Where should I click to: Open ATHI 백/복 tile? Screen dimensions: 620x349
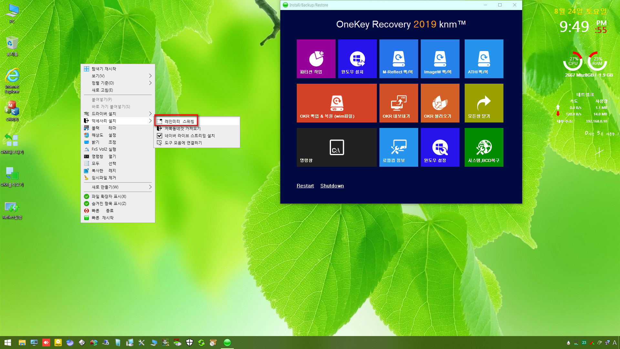484,59
